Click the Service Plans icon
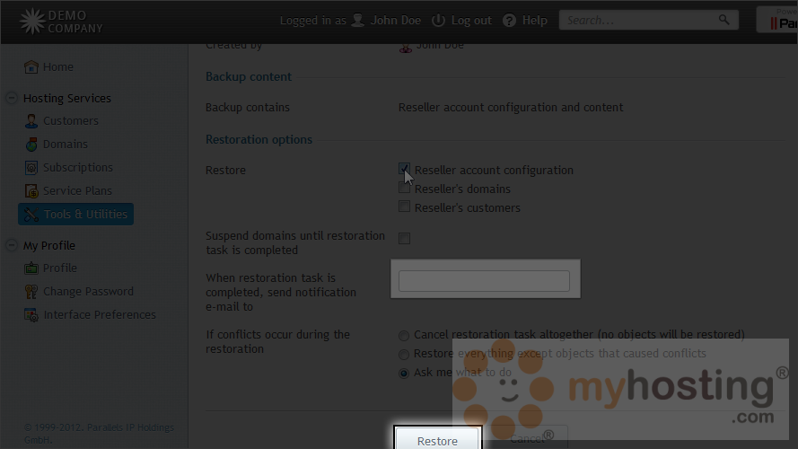The image size is (798, 449). pyautogui.click(x=31, y=191)
